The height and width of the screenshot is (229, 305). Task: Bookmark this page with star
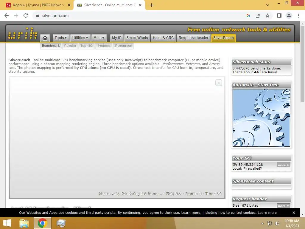[267, 16]
